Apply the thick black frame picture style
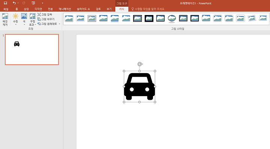 (x=149, y=18)
